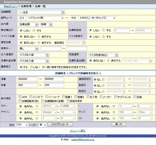Check the インストア checkbox
Screen dimensions: 156x145
(x=31, y=97)
